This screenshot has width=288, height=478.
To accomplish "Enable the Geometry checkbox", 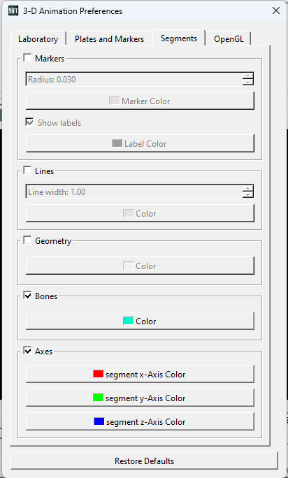I will [x=27, y=240].
